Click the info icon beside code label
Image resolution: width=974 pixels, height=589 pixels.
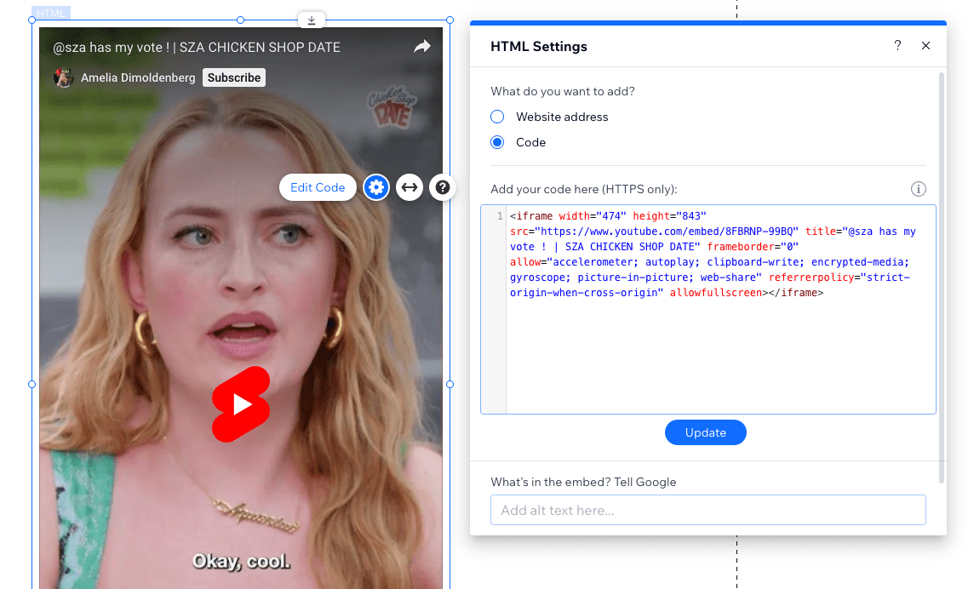[x=918, y=189]
